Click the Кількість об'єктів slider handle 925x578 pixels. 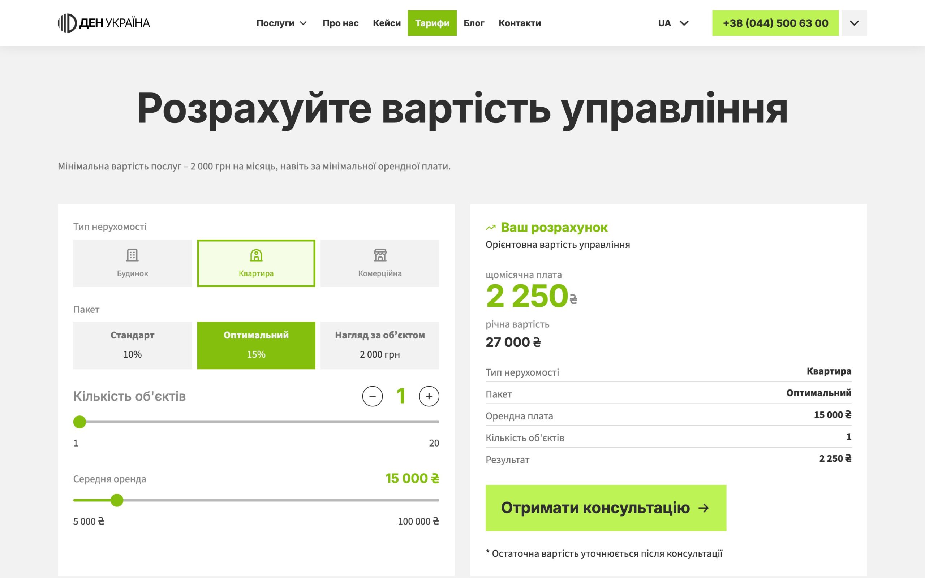tap(79, 422)
